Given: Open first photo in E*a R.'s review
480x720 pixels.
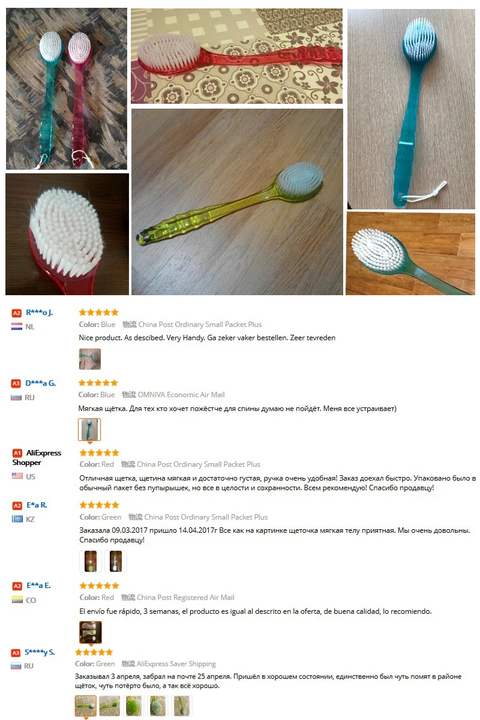Looking at the screenshot, I should 91,561.
